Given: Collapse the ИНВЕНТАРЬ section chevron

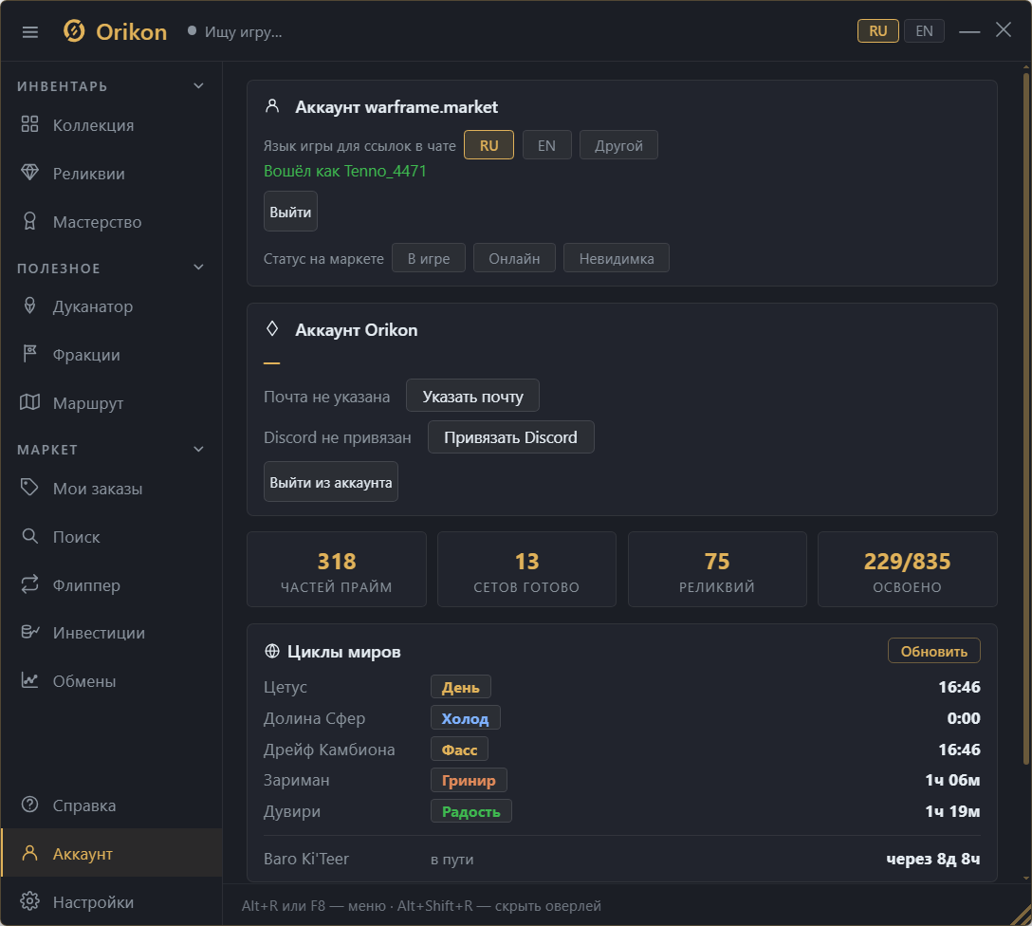Looking at the screenshot, I should point(199,86).
